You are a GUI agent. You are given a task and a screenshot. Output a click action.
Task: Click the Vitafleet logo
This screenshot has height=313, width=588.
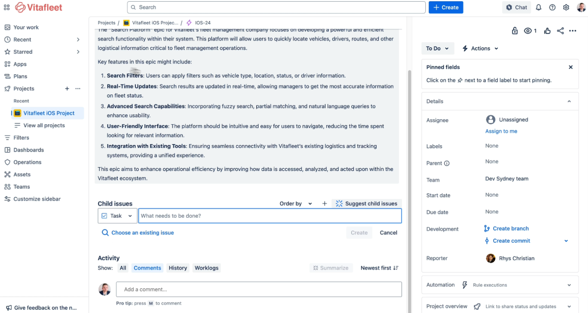(x=39, y=7)
